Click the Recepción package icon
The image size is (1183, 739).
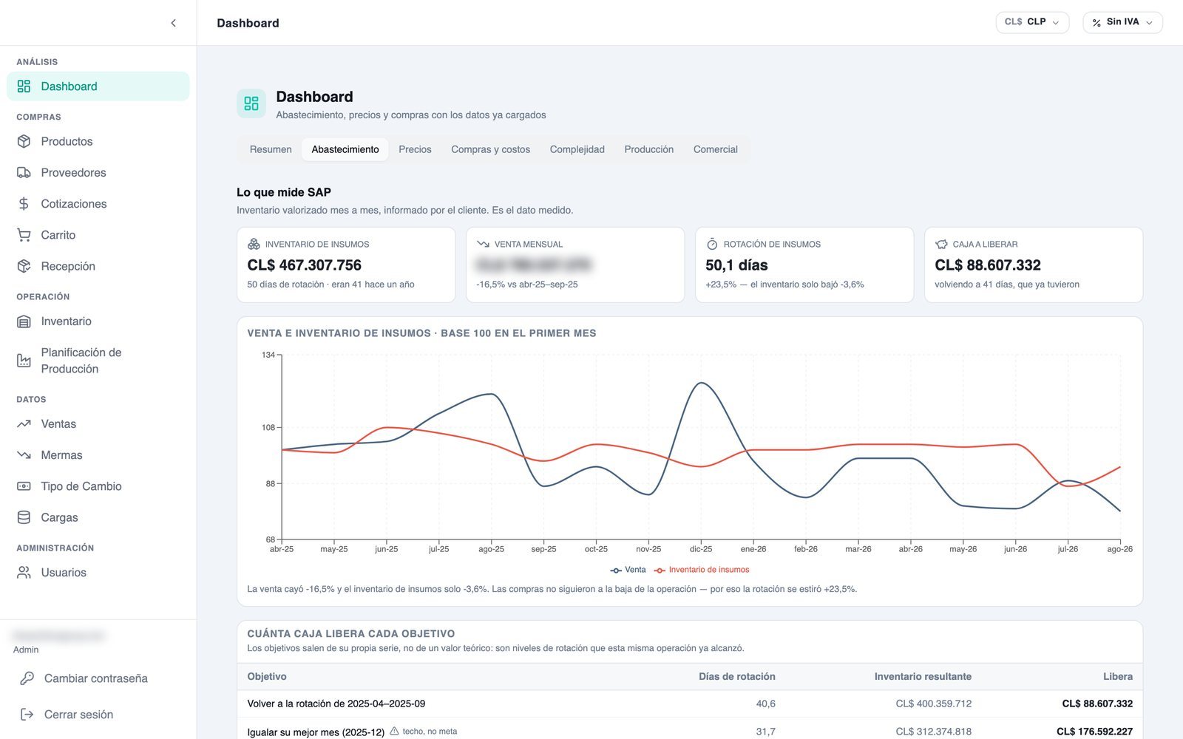pyautogui.click(x=24, y=266)
